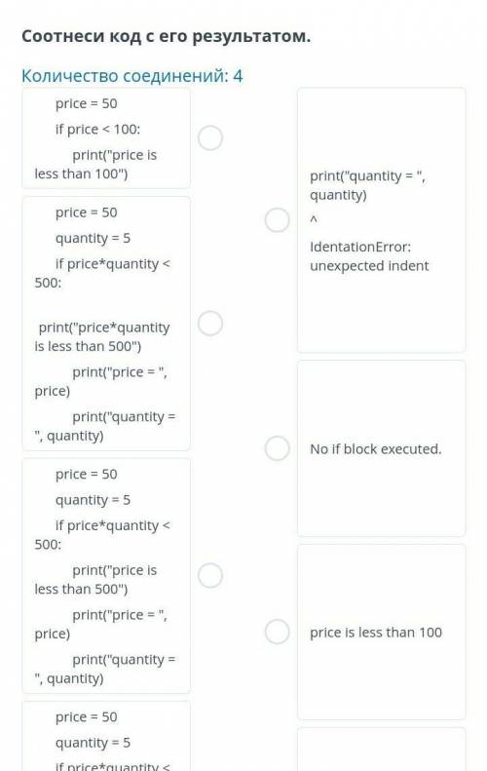Click 'print("price*quantity is less than 500")' line
Screen dimensions: 487x771
[x=102, y=337]
